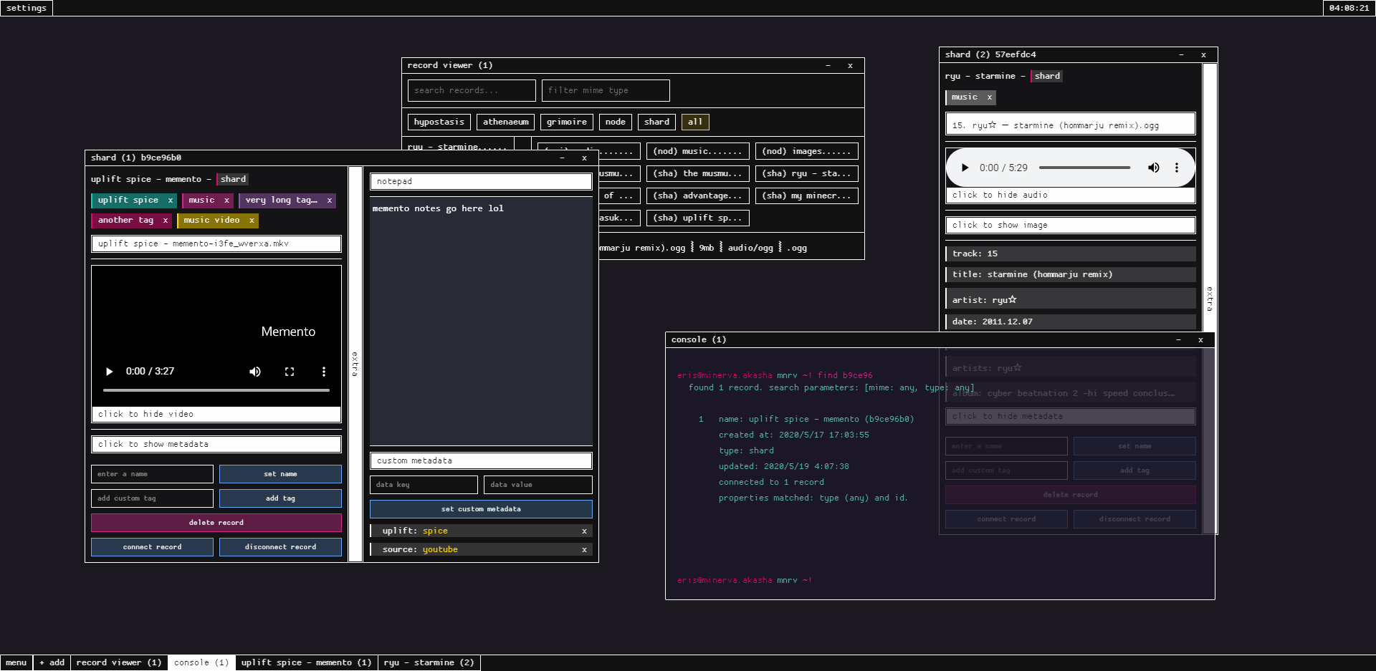Collapse the notepad section header

pos(481,181)
